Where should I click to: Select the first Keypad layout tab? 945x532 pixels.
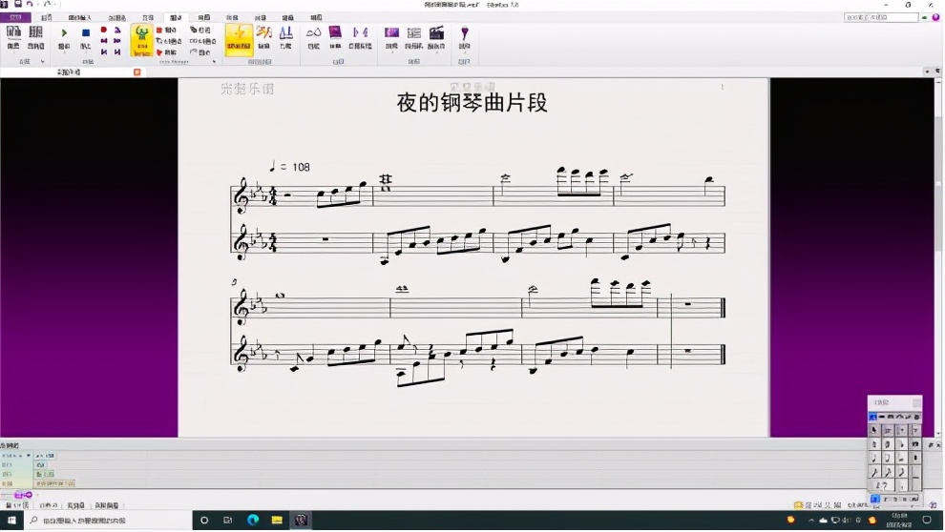point(872,417)
